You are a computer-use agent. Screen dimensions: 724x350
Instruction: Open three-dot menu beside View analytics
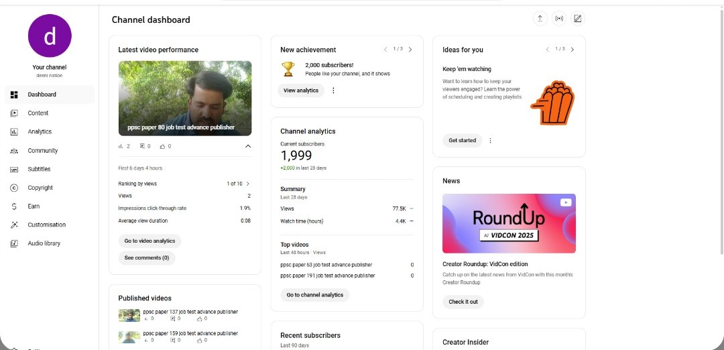coord(333,91)
